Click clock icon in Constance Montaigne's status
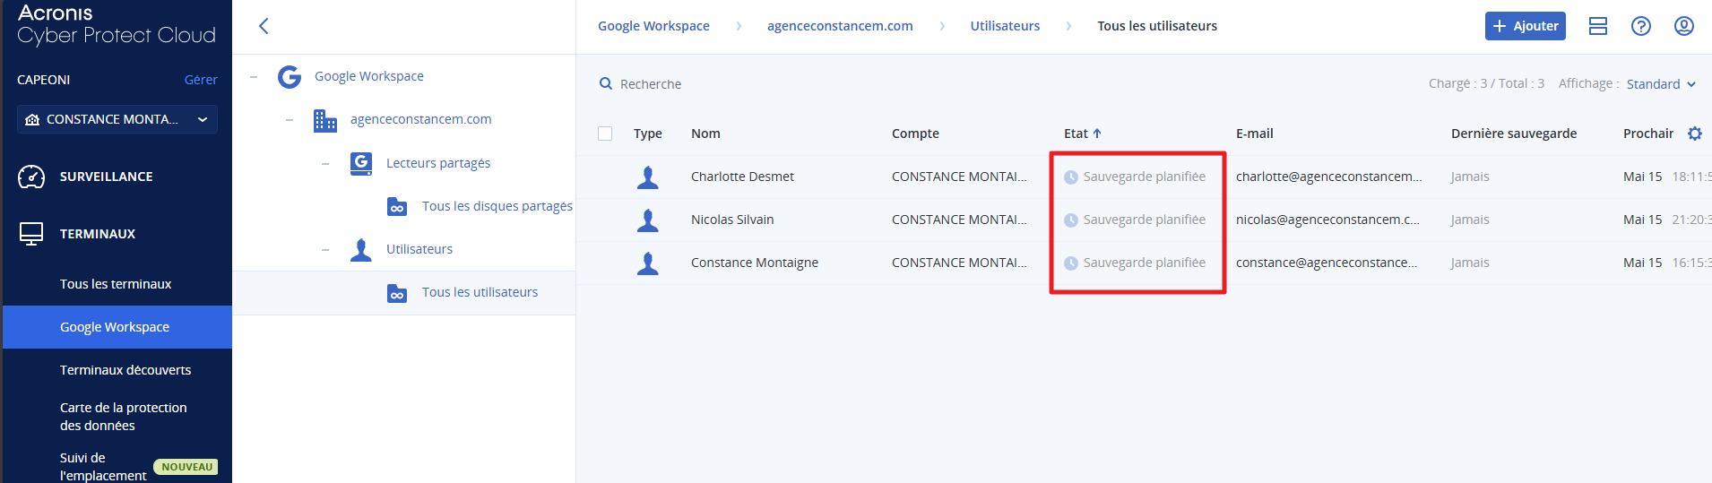The image size is (1712, 483). coord(1071,263)
